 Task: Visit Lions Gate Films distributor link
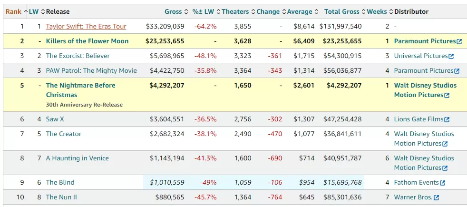tap(419, 119)
